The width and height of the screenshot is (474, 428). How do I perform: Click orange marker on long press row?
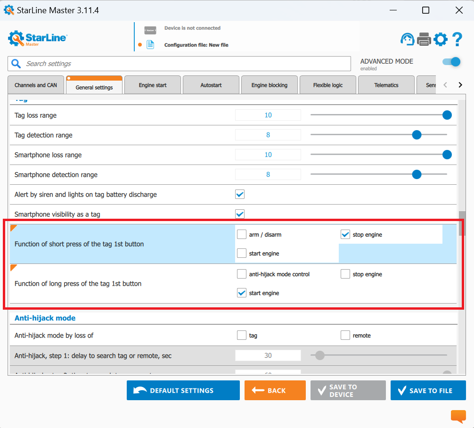(x=13, y=267)
